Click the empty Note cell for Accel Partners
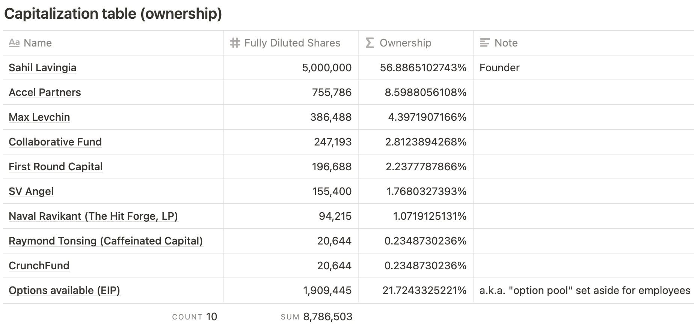 point(584,92)
